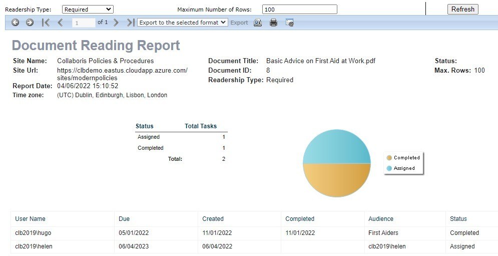Click the Refresh button
This screenshot has height=256, width=498.
[462, 9]
